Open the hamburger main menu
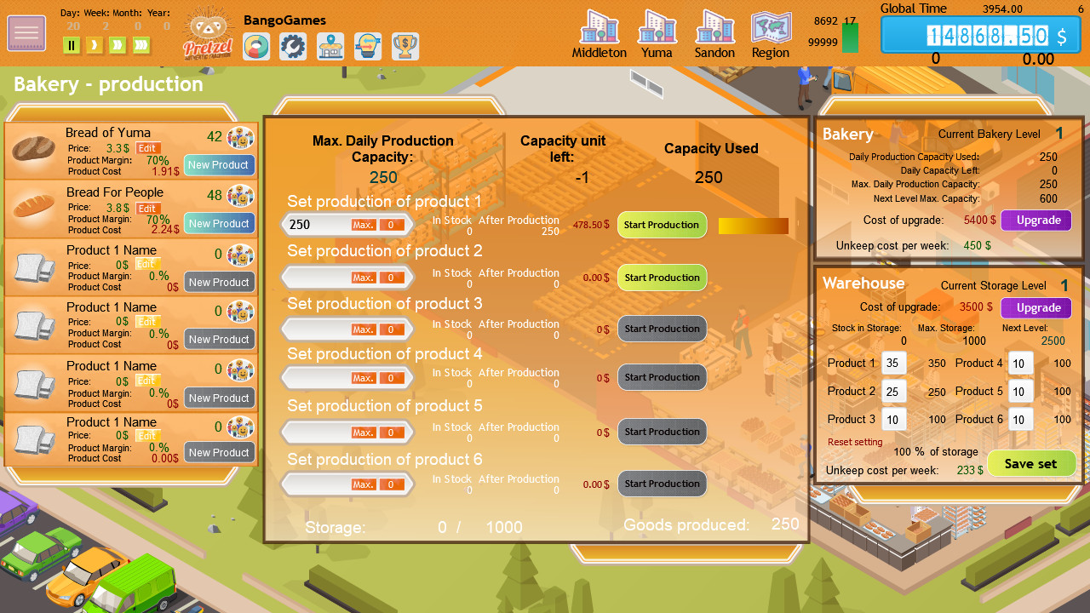 tap(26, 33)
